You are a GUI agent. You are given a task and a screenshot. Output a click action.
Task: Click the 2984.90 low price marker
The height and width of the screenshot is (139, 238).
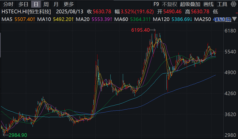(x=18, y=134)
